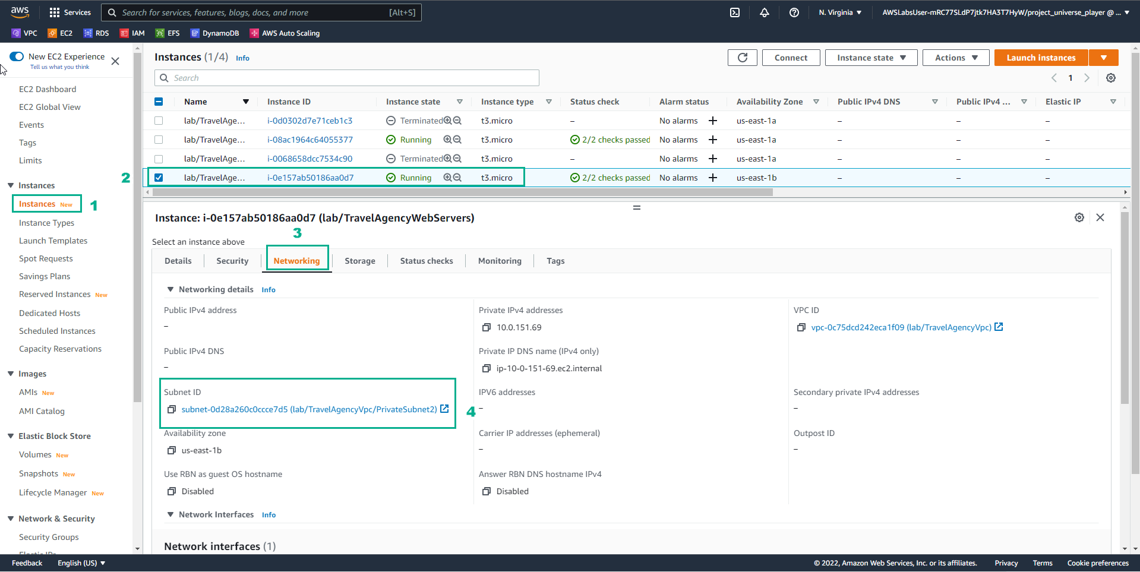Uncheck instance i-0e157ab50186aa0d7 checkbox
This screenshot has width=1140, height=572.
(x=159, y=178)
